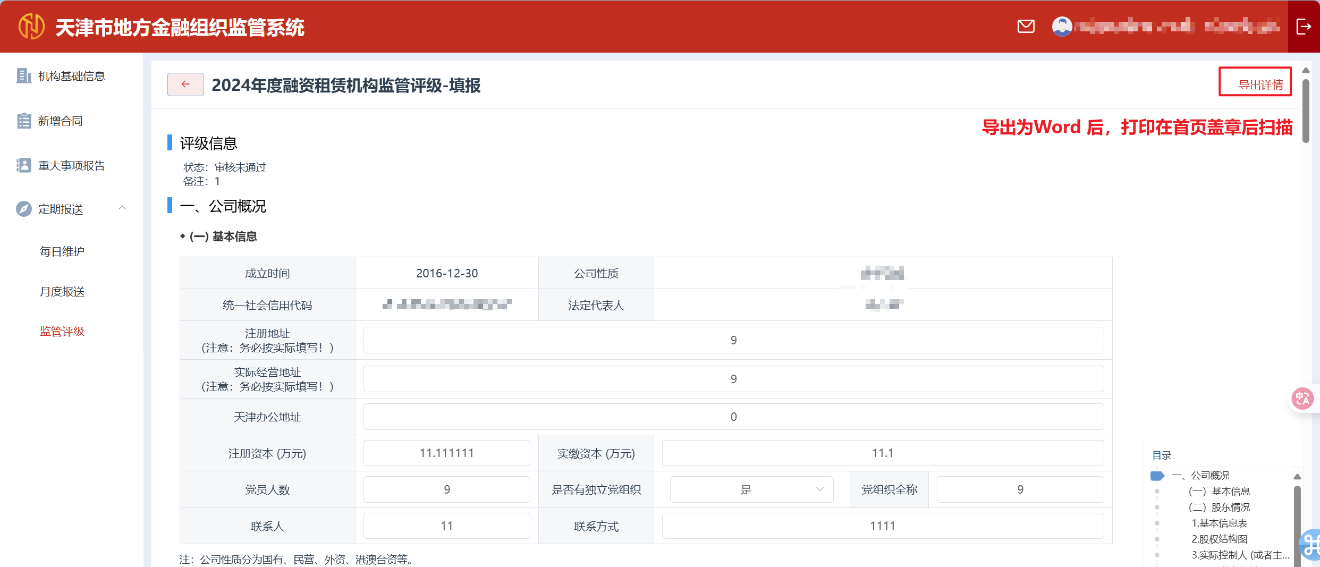Jump to 2.股权结构图 in 目录

[1219, 539]
